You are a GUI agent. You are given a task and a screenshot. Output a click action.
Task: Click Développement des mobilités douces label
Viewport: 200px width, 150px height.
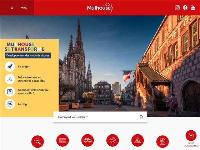coord(28,56)
